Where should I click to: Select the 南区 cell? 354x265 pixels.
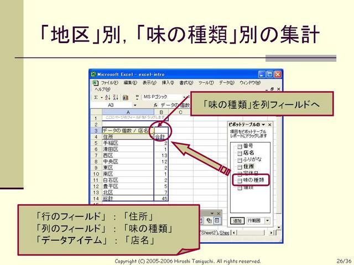(x=128, y=174)
